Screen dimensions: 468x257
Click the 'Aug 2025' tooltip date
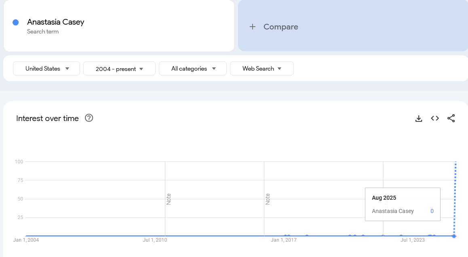click(x=384, y=198)
